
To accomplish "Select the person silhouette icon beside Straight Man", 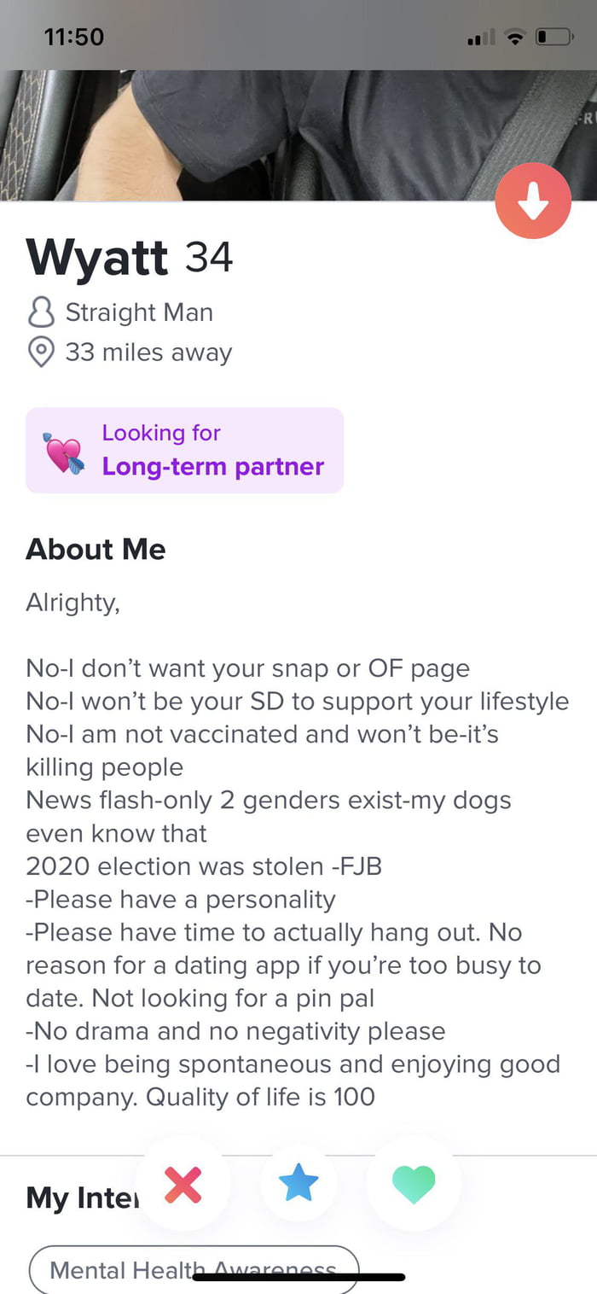I will tap(41, 312).
